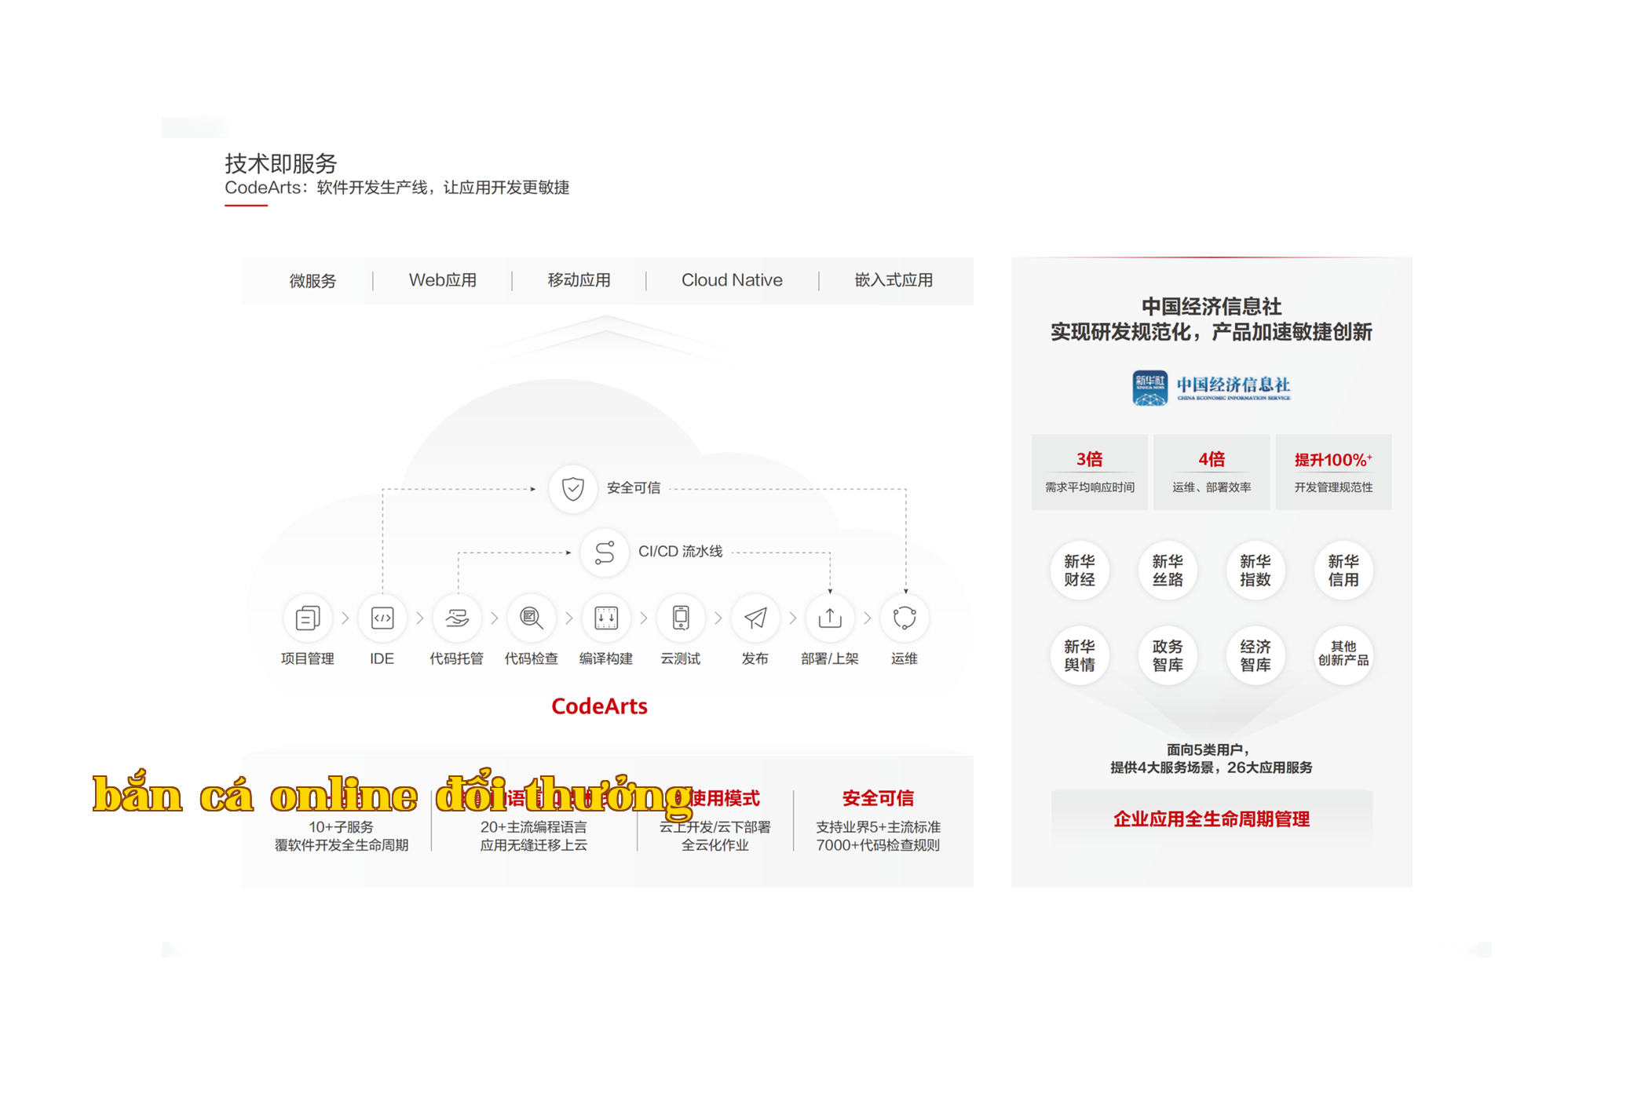
Task: Click the 政务智库 circle
Action: [1168, 655]
